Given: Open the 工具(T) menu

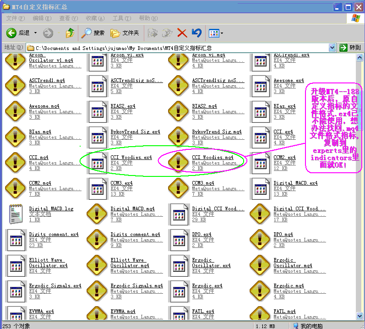Looking at the screenshot, I should [122, 18].
